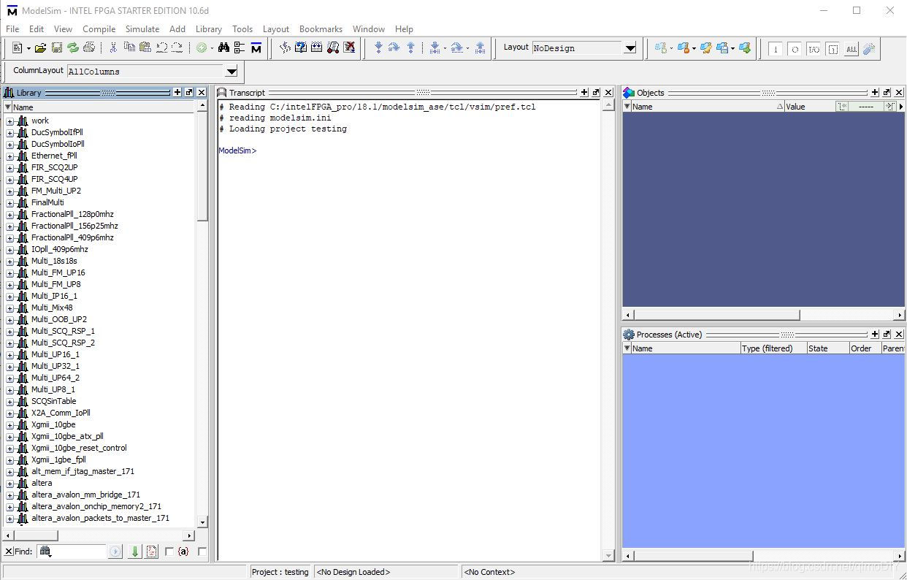
Task: Click the Export Wave green arrow icon
Action: pyautogui.click(x=744, y=47)
